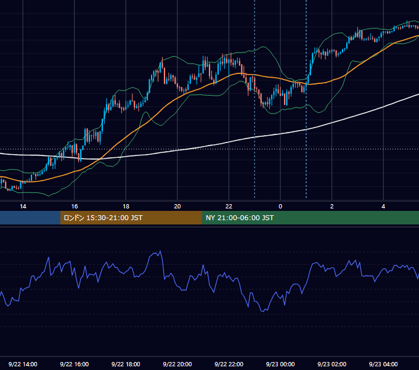The height and width of the screenshot is (370, 419).
Task: Click the '20' hour label on price chart axis
Action: 177,207
